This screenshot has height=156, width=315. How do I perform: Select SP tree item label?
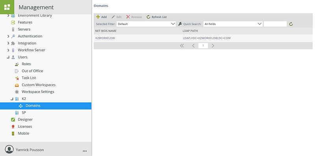click(x=24, y=112)
